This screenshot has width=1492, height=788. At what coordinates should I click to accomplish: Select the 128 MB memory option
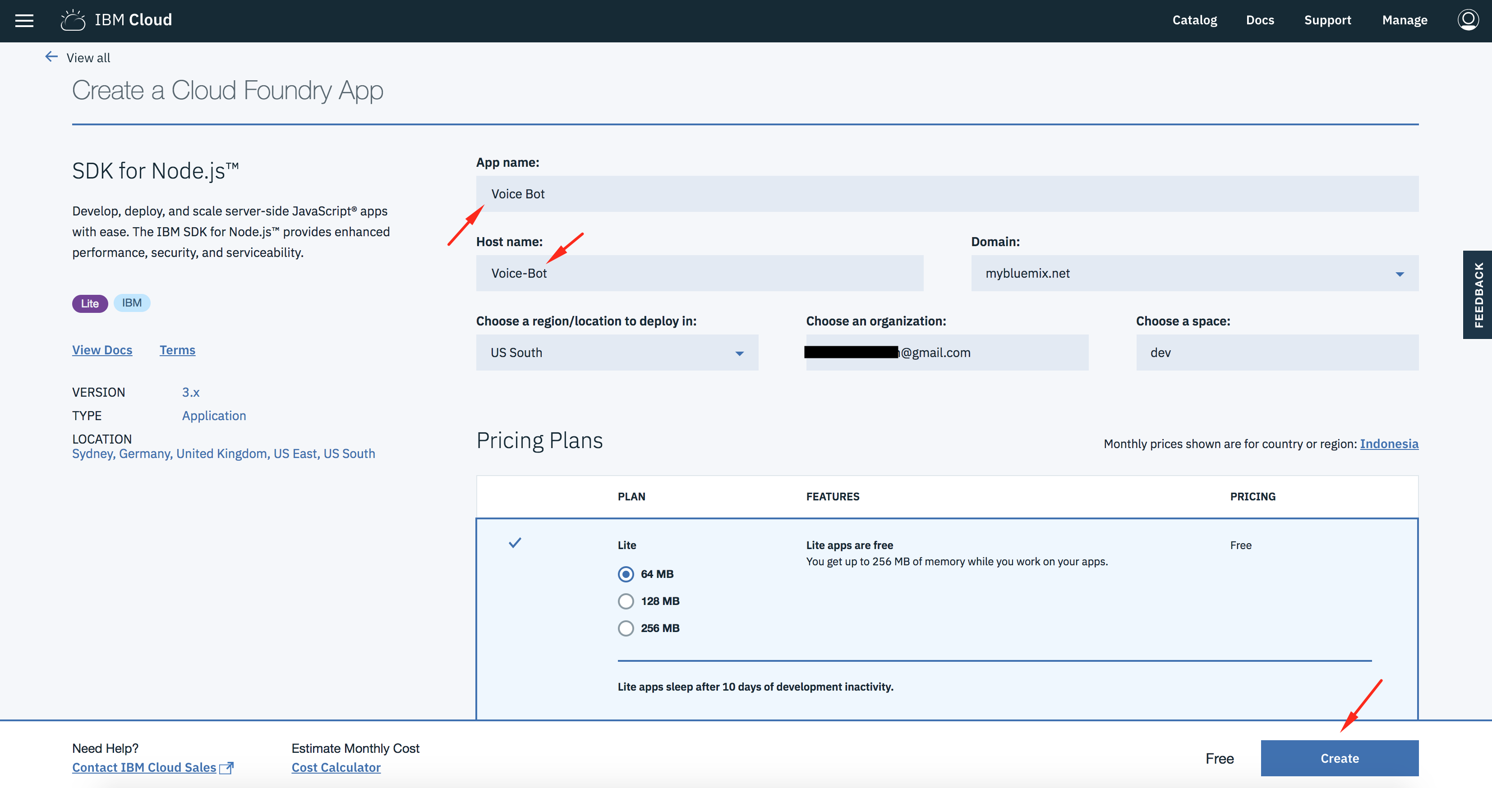626,601
